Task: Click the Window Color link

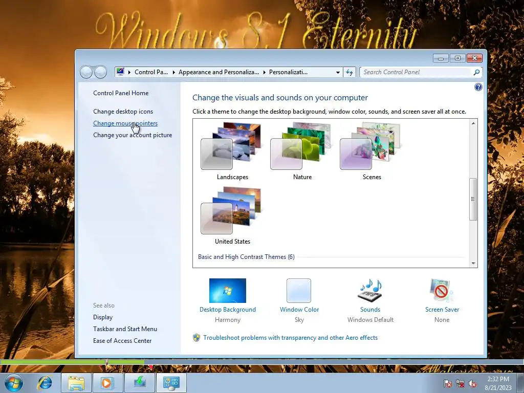Action: click(299, 310)
